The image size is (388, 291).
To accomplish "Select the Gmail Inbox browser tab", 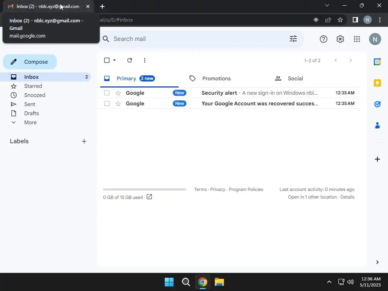I will (48, 6).
